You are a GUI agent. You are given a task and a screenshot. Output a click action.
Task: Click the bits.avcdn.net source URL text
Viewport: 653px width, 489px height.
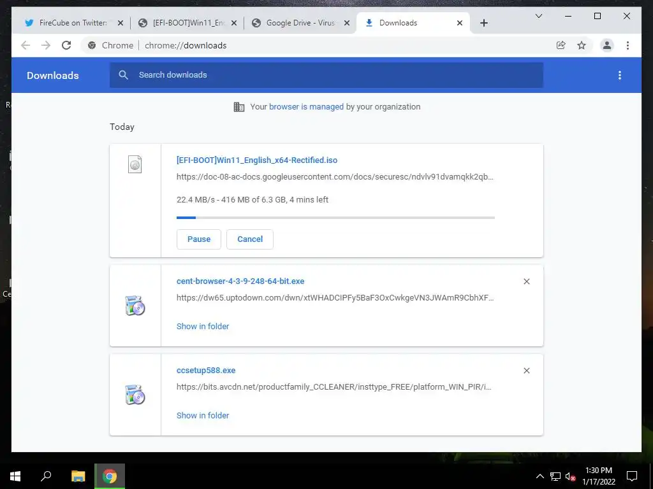334,386
